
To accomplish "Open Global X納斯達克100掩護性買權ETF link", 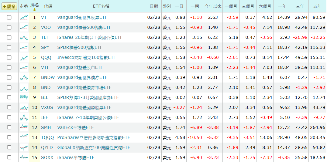I will pos(94,147).
